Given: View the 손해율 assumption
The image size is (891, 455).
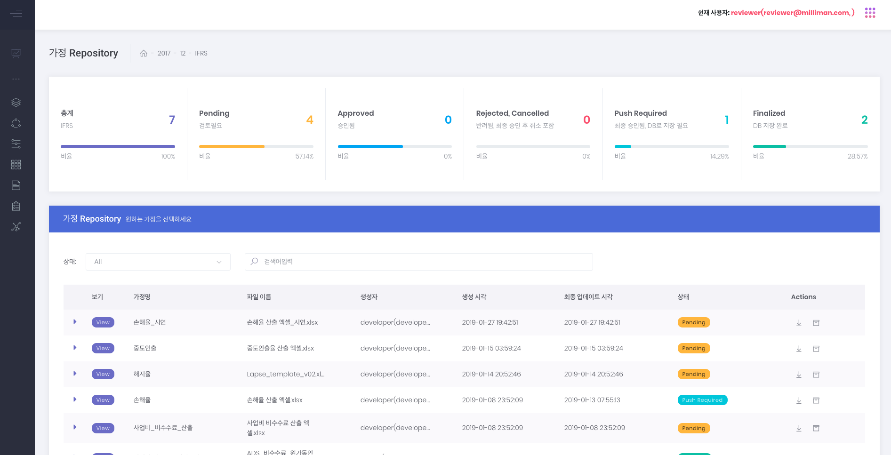Looking at the screenshot, I should (x=103, y=400).
